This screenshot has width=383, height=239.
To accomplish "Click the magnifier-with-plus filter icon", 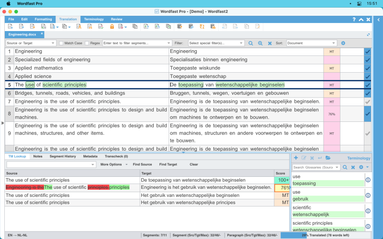I will click(x=260, y=43).
